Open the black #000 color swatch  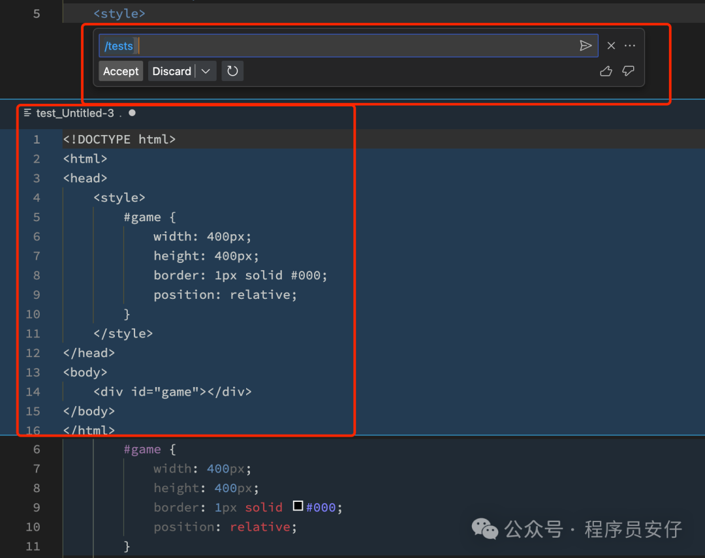click(298, 506)
